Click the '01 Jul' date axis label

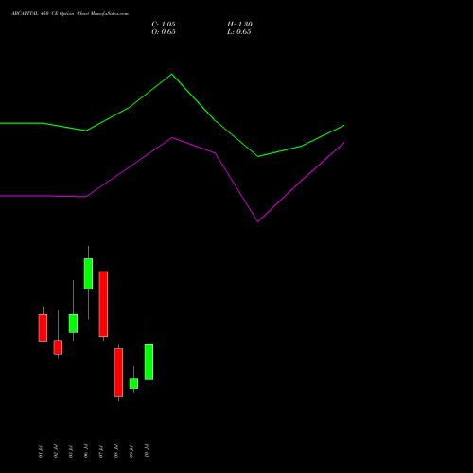pos(40,451)
